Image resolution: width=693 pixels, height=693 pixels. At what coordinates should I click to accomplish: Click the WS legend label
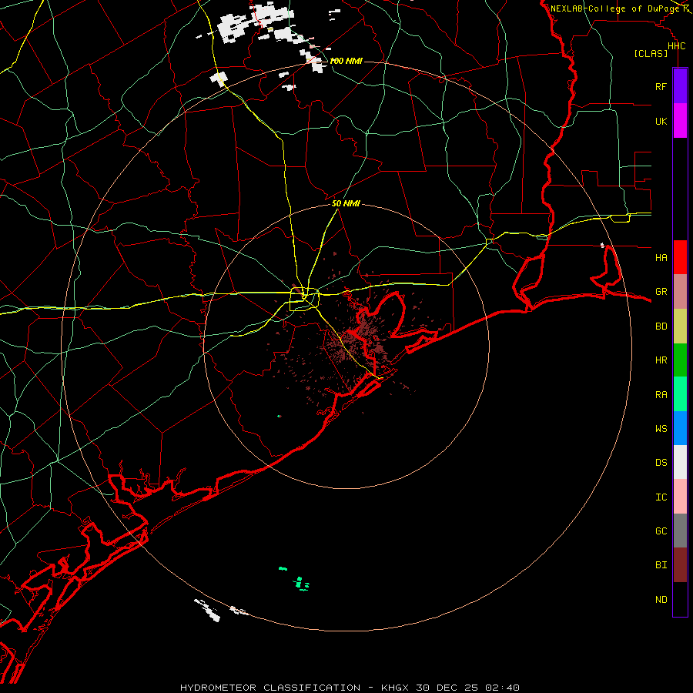click(661, 428)
